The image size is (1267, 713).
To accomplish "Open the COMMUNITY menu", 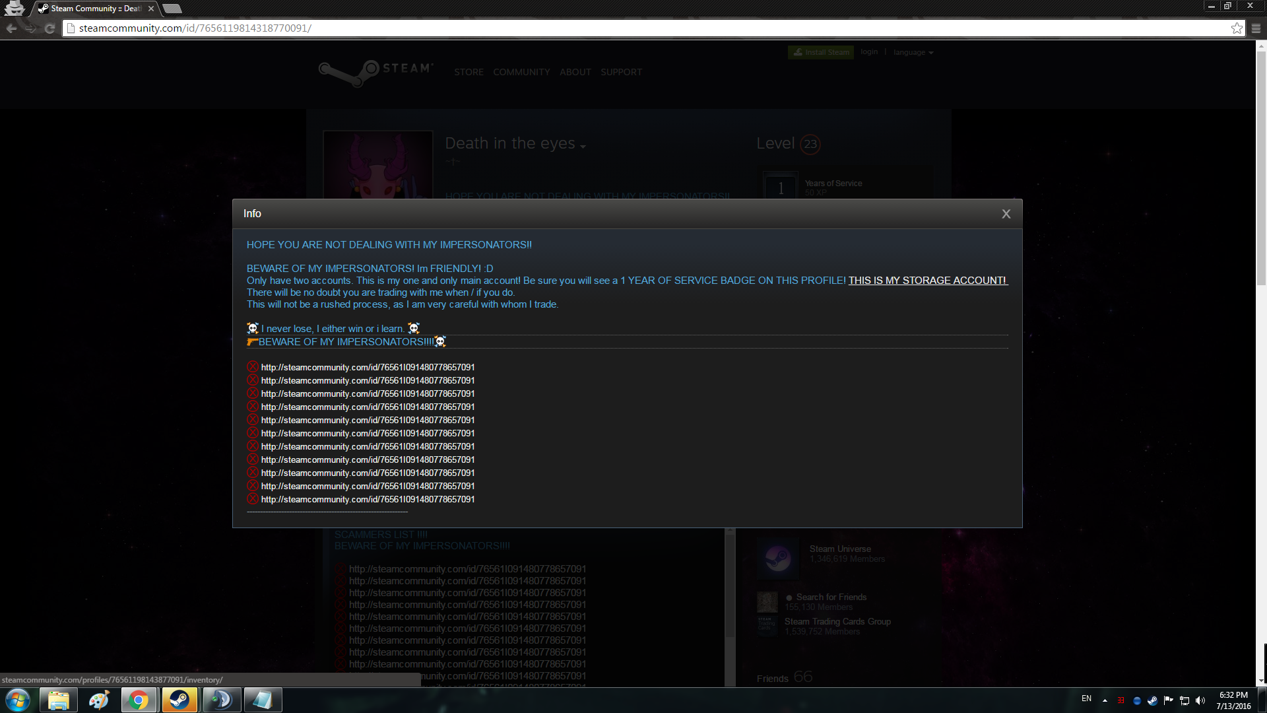I will (x=521, y=72).
